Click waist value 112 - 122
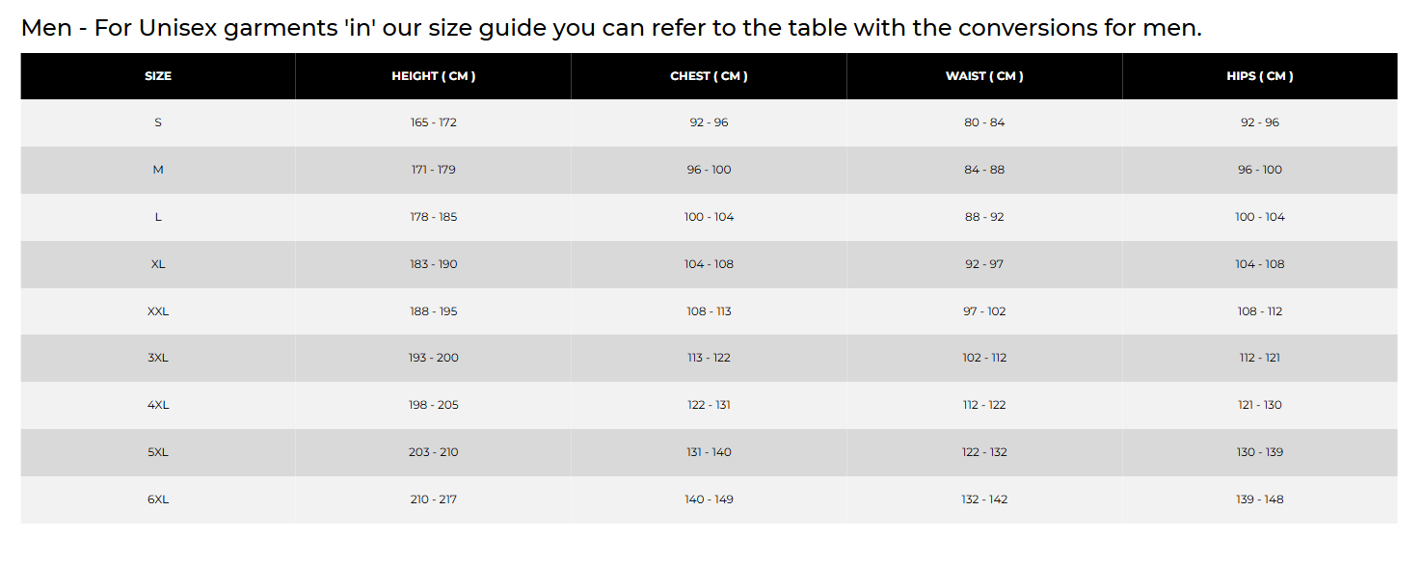The image size is (1422, 565). pyautogui.click(x=984, y=405)
